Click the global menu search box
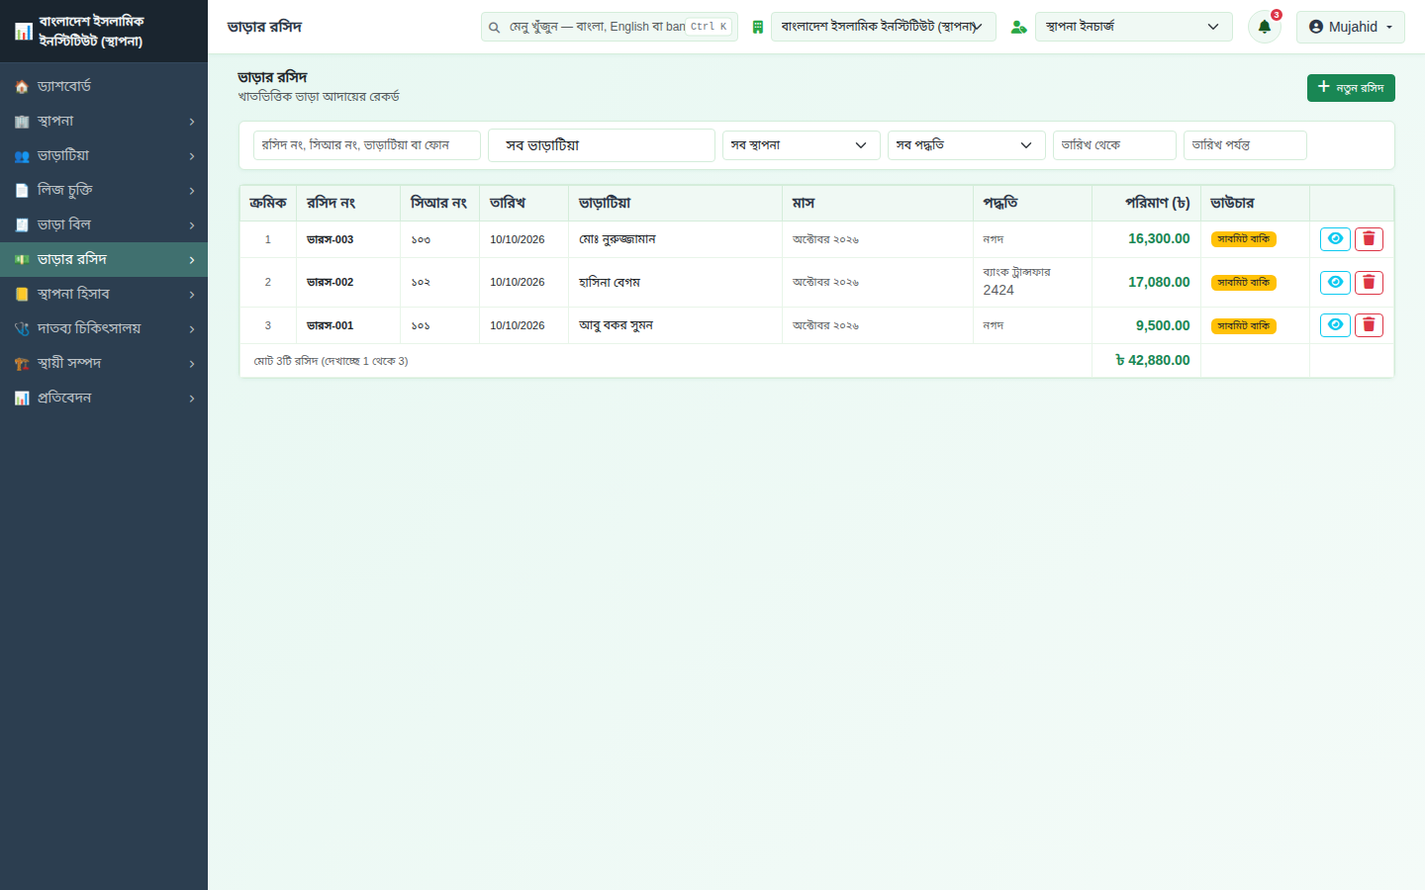This screenshot has height=890, width=1425. pos(610,27)
